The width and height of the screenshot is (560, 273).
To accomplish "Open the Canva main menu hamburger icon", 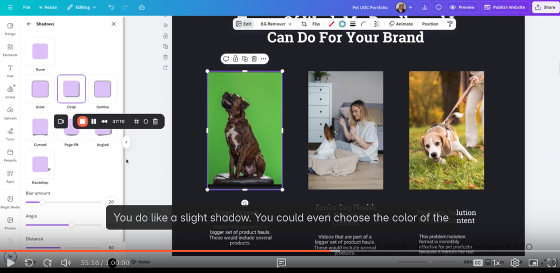I will coord(10,7).
